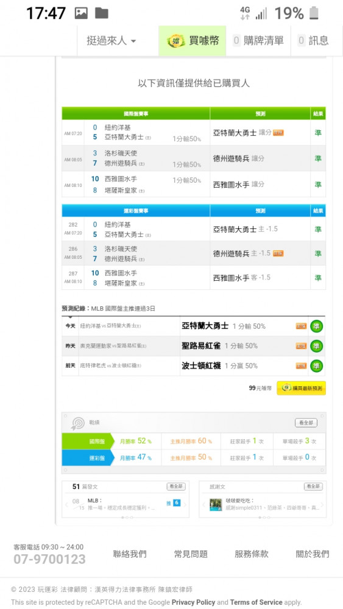Open the 常見問題 link
Screen dimensions: 343x609
[191, 554]
